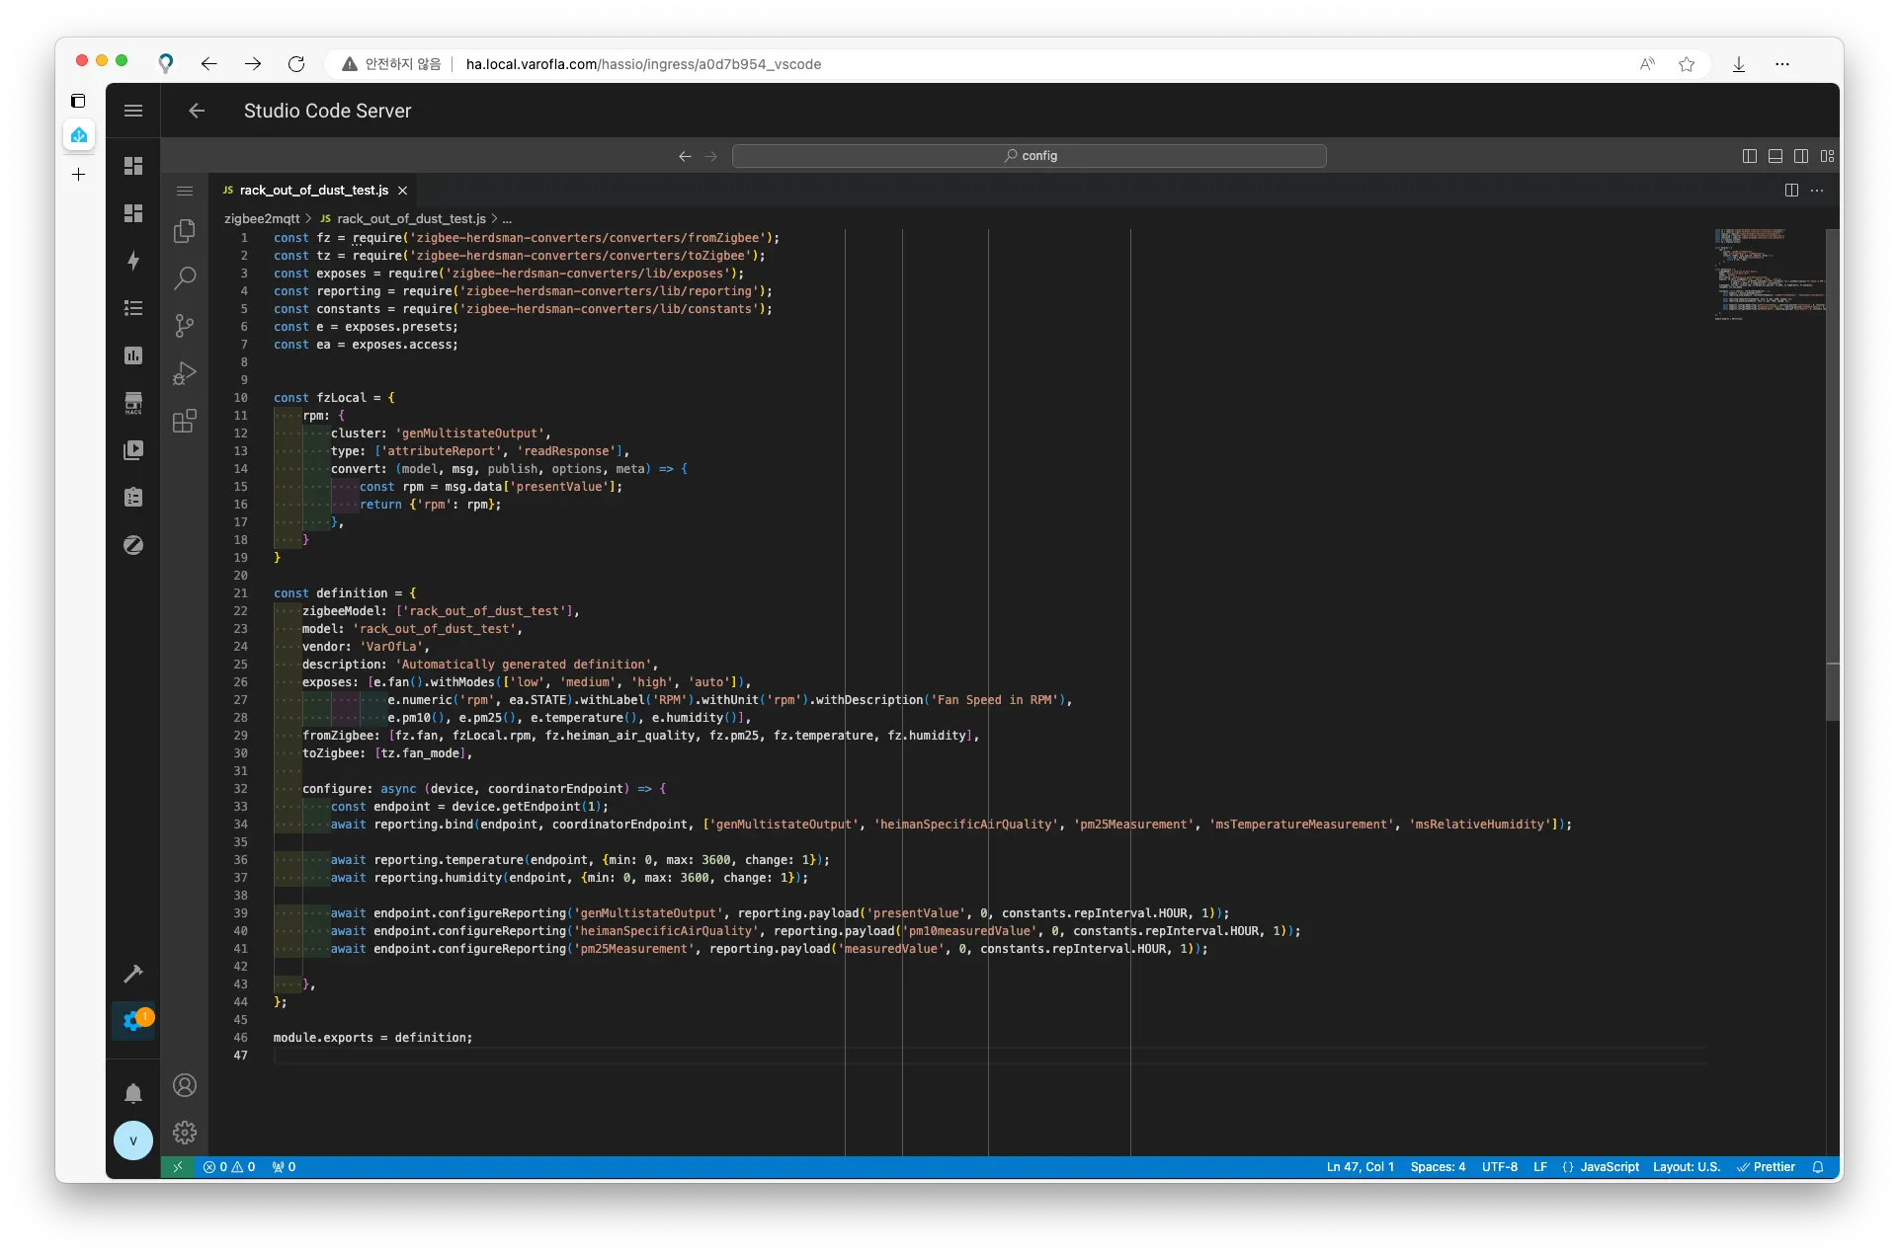
Task: Click the zigbee2mqtt breadcrumb folder
Action: click(261, 219)
